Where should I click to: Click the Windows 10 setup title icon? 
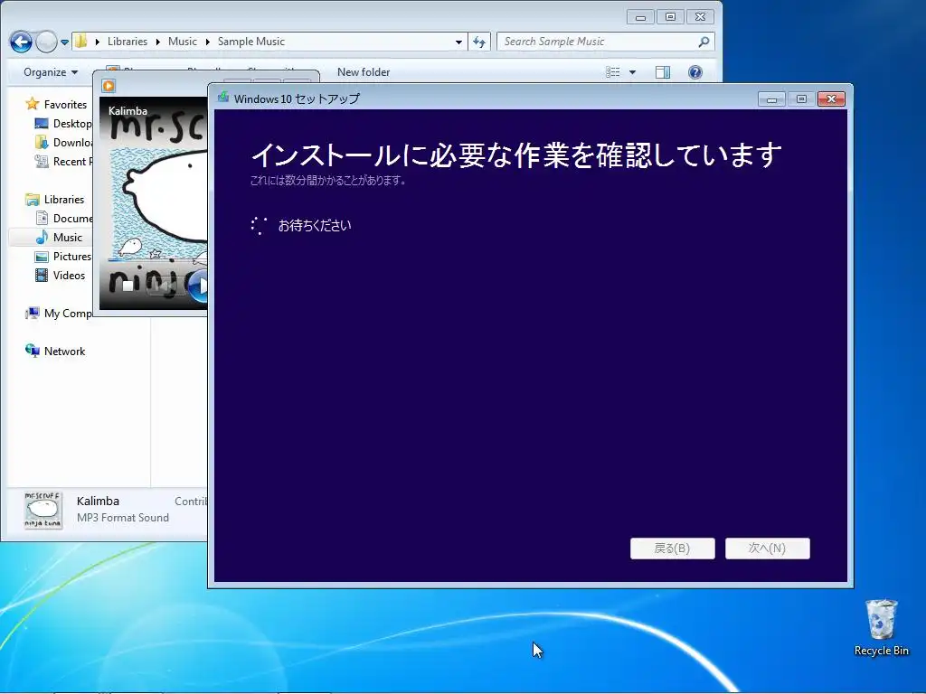pos(223,98)
